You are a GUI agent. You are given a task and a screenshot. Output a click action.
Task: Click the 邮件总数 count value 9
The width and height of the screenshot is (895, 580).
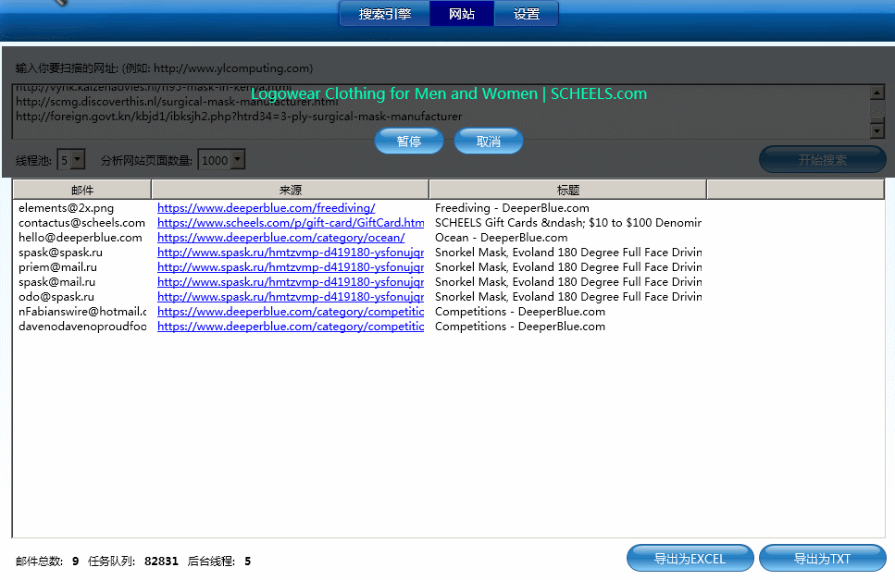point(75,561)
